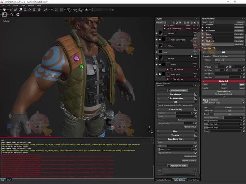This screenshot has height=184, width=246.
Task: Select the Polygon Fill tool
Action: (x=25, y=10)
